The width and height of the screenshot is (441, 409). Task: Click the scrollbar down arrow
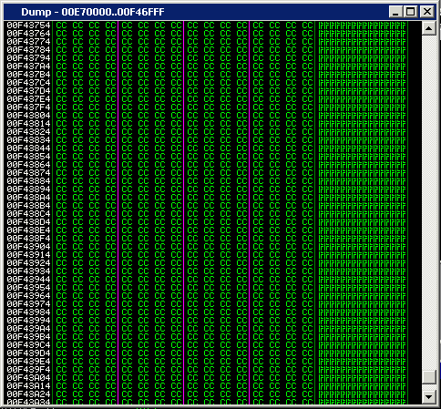tap(428, 396)
